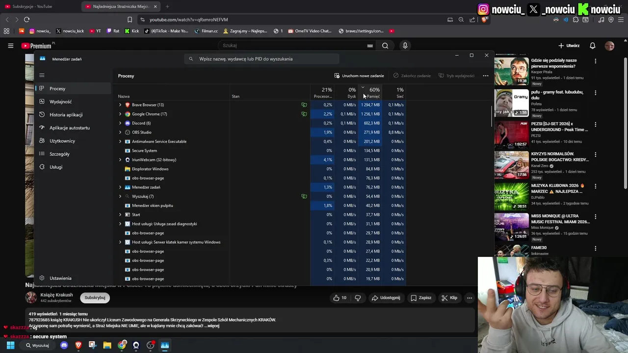Click Utwórz create button on YouTube
The width and height of the screenshot is (628, 353).
coord(569,46)
